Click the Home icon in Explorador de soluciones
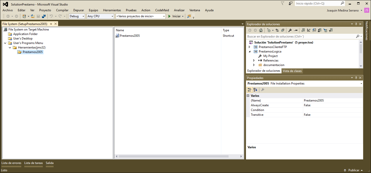The width and height of the screenshot is (371, 173). [x=261, y=30]
